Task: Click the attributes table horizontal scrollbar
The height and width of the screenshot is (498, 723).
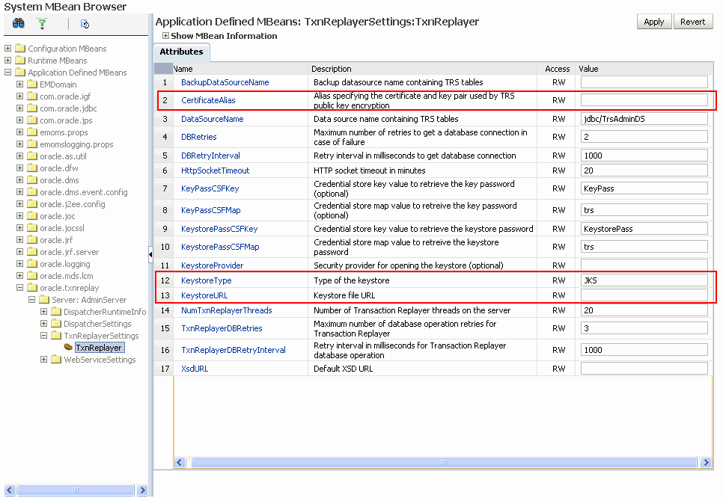Action: 444,462
